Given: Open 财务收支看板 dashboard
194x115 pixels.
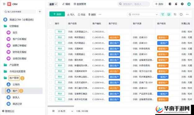Looking at the screenshot, I should 16,52.
